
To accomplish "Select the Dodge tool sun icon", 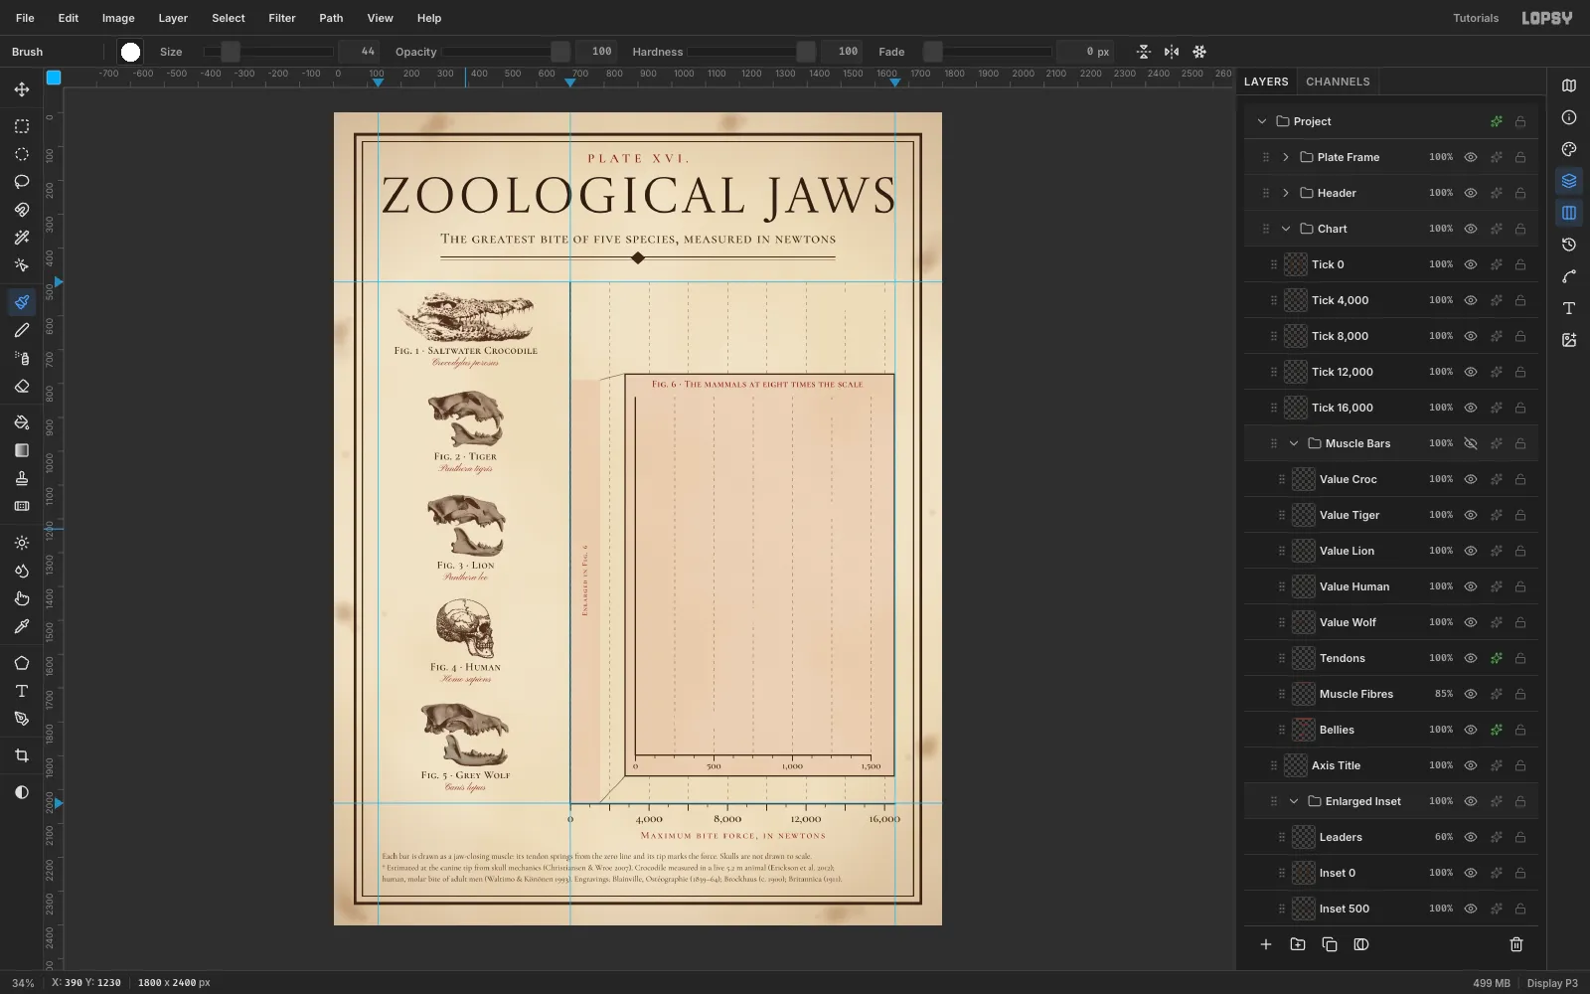I will pyautogui.click(x=21, y=543).
